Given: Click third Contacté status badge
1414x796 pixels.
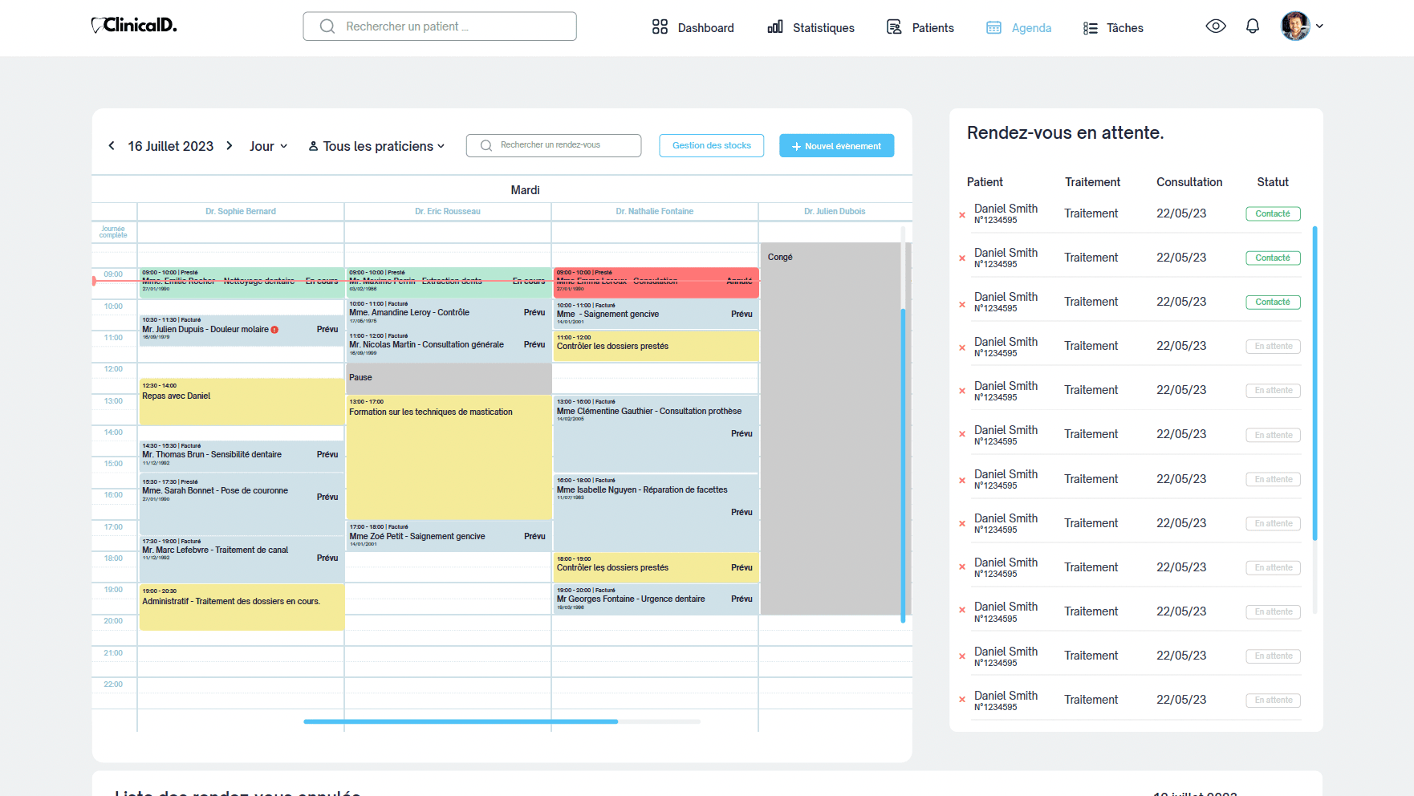Looking at the screenshot, I should point(1273,302).
